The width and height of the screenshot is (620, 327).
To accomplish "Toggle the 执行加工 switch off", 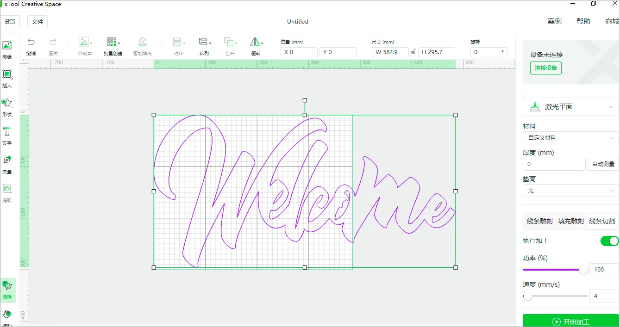I will tap(609, 241).
